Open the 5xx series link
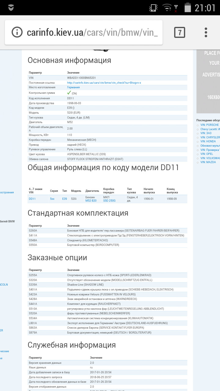 tap(52, 199)
